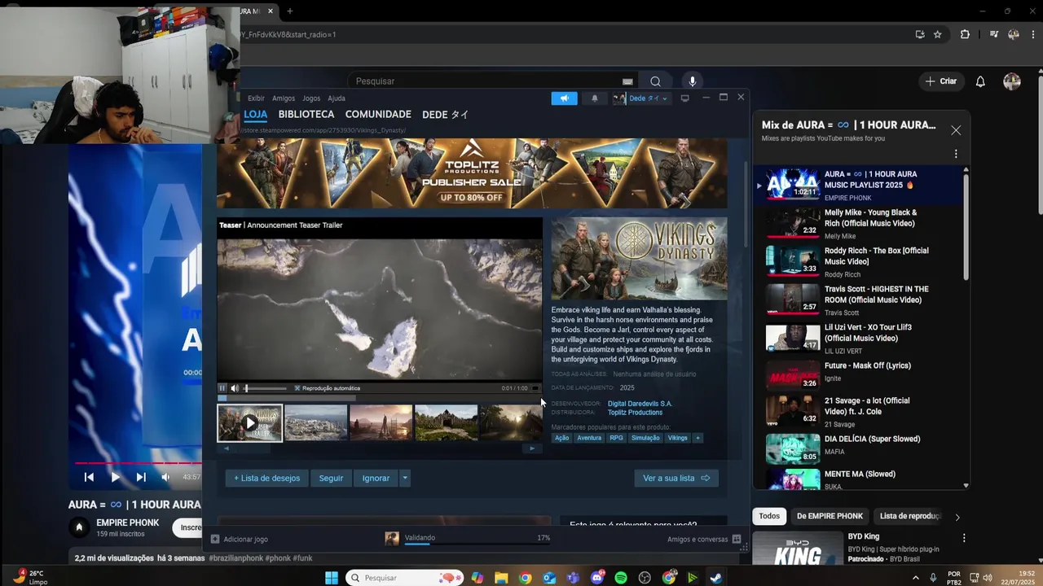Image resolution: width=1043 pixels, height=586 pixels.
Task: Click the YouTube search magnifier button
Action: coord(655,81)
